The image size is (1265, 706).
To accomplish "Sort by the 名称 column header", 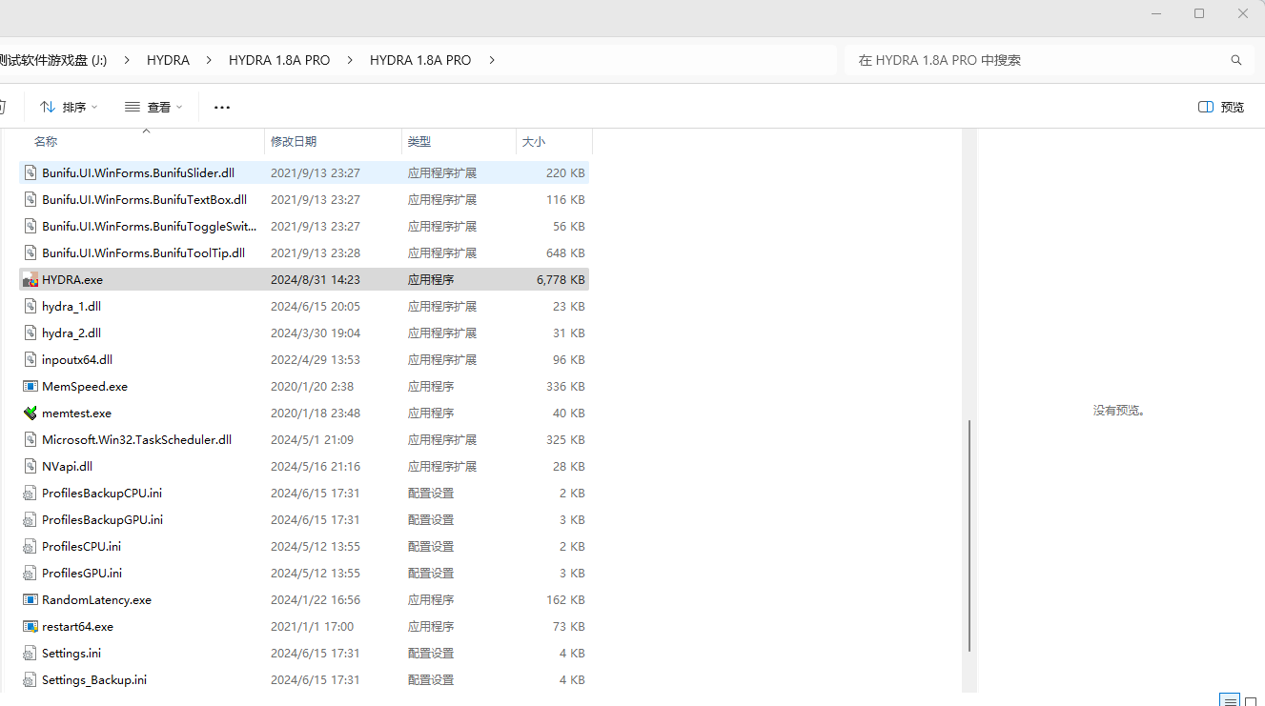I will [x=46, y=141].
